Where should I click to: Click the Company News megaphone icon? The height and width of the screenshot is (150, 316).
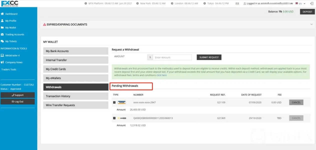tap(2, 62)
